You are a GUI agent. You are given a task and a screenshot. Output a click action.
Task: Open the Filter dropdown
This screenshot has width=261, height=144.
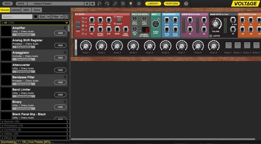click(x=57, y=16)
